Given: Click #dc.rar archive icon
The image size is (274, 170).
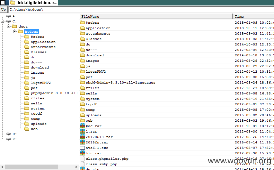Looking at the screenshot, I should (x=82, y=126).
